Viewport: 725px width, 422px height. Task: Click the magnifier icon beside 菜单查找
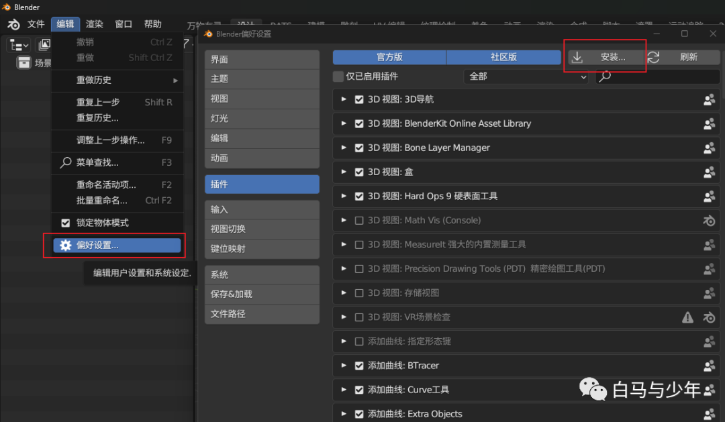tap(66, 162)
